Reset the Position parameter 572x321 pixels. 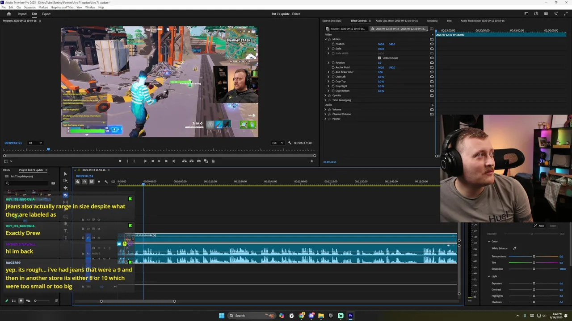point(432,44)
